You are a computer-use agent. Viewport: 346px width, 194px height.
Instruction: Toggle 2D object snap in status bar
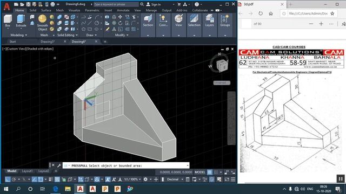41,179
